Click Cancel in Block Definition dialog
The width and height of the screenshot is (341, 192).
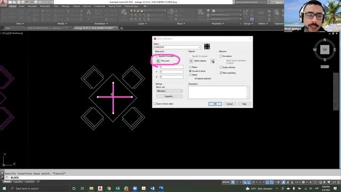pyautogui.click(x=230, y=104)
